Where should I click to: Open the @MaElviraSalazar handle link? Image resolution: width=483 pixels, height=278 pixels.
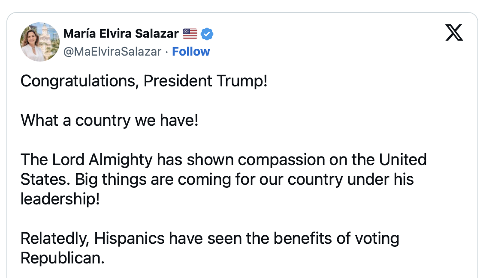pos(112,52)
